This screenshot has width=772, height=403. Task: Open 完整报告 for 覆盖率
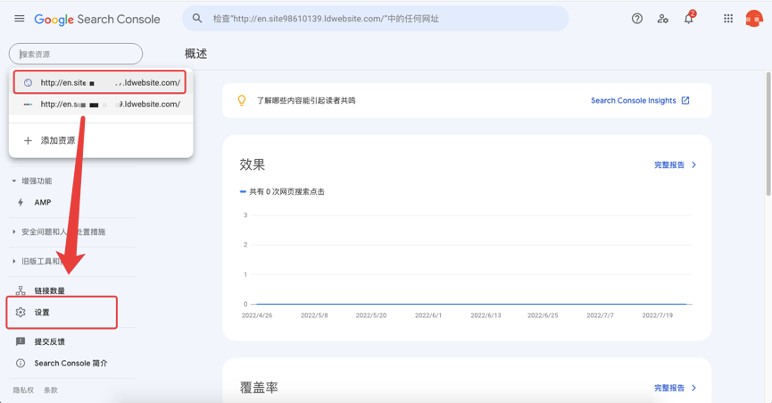point(669,388)
